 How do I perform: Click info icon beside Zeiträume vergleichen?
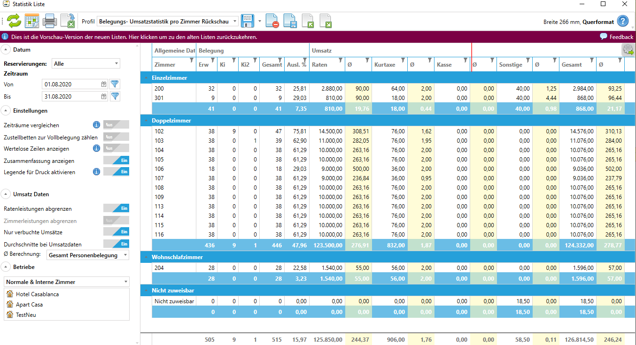[96, 125]
